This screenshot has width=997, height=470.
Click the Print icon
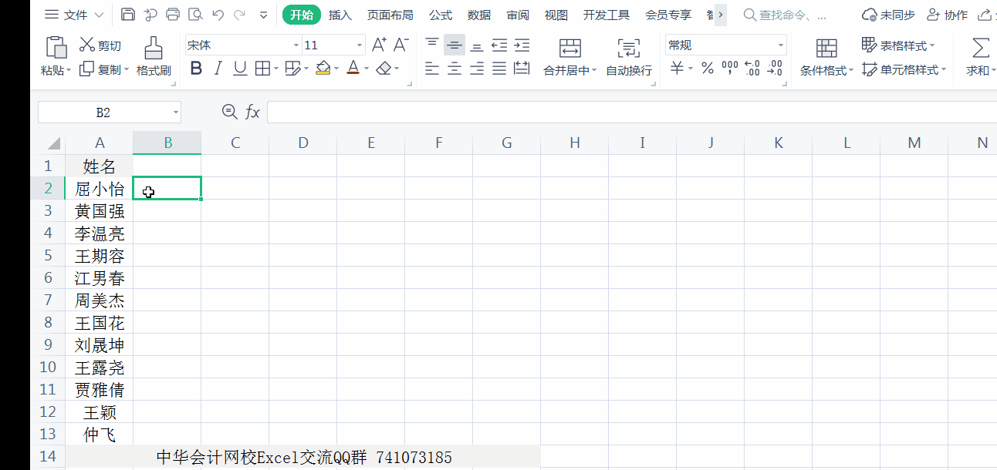click(x=173, y=15)
